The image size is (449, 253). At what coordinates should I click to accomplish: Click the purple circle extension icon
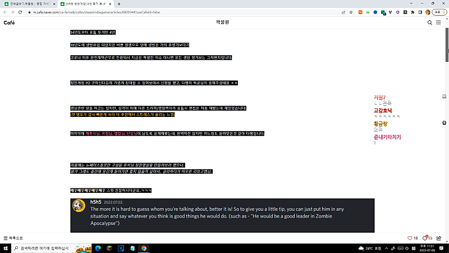pyautogui.click(x=398, y=12)
